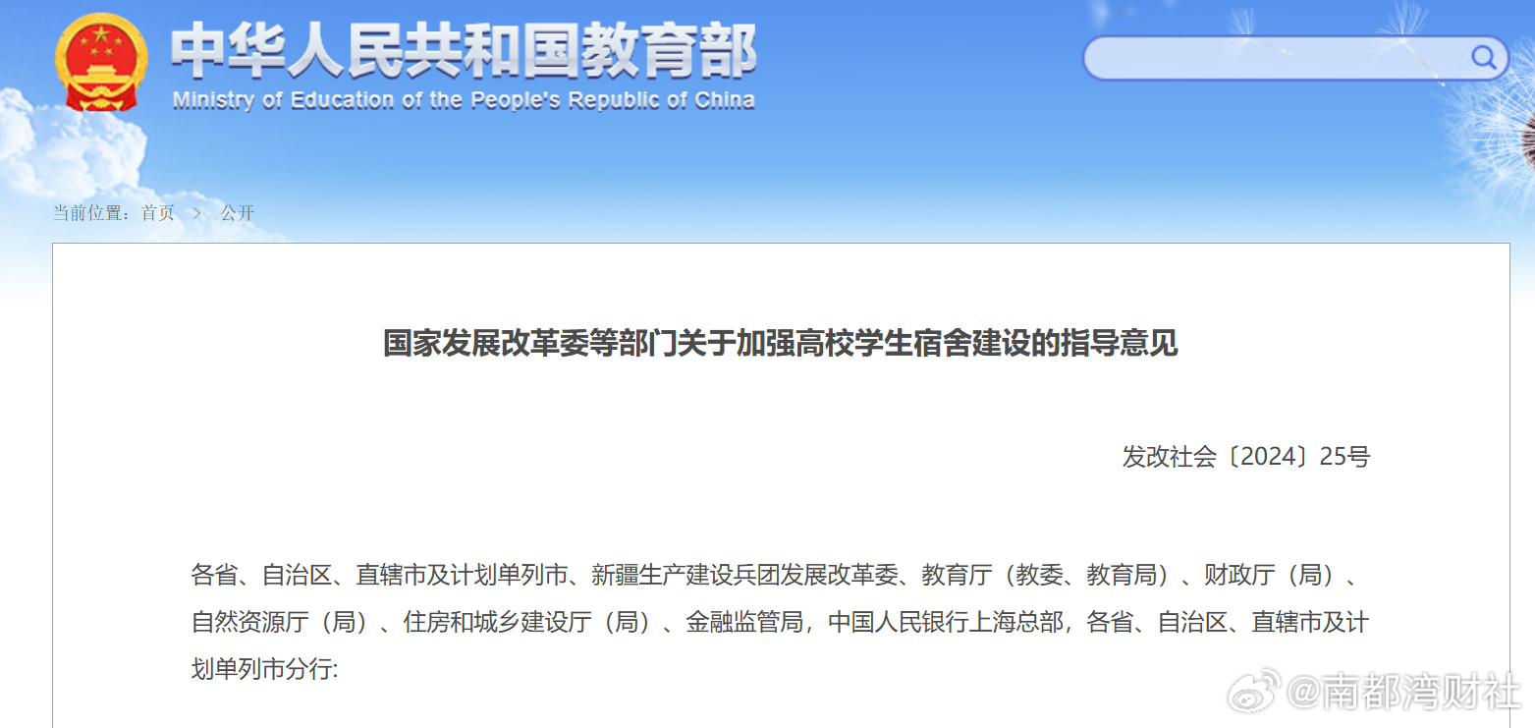Image resolution: width=1535 pixels, height=728 pixels.
Task: Click the text 划单列市分行:
Action: 264,669
